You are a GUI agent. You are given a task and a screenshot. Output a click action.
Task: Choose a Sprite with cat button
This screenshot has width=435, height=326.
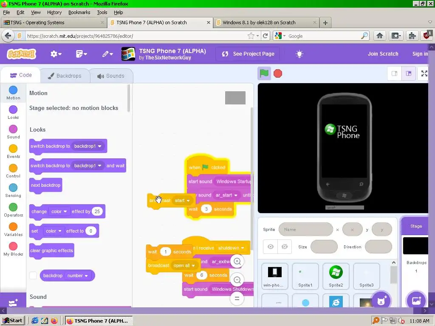click(381, 301)
